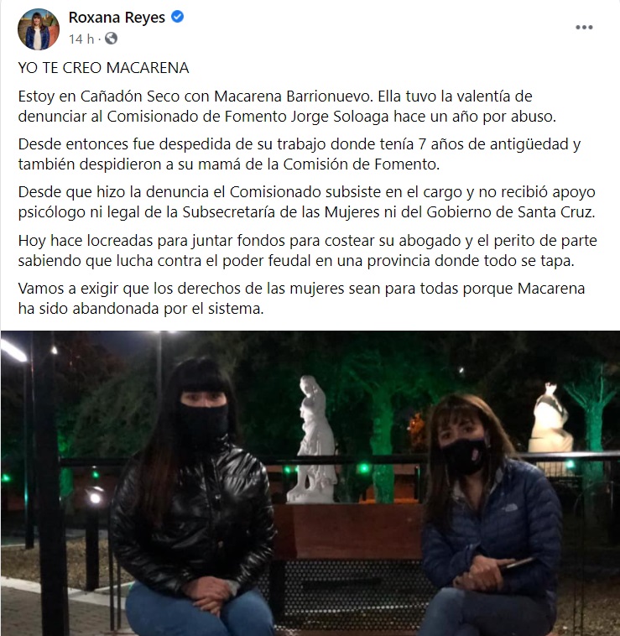The height and width of the screenshot is (636, 620).
Task: Click the bright street lamp in photo corner
Action: (13, 351)
